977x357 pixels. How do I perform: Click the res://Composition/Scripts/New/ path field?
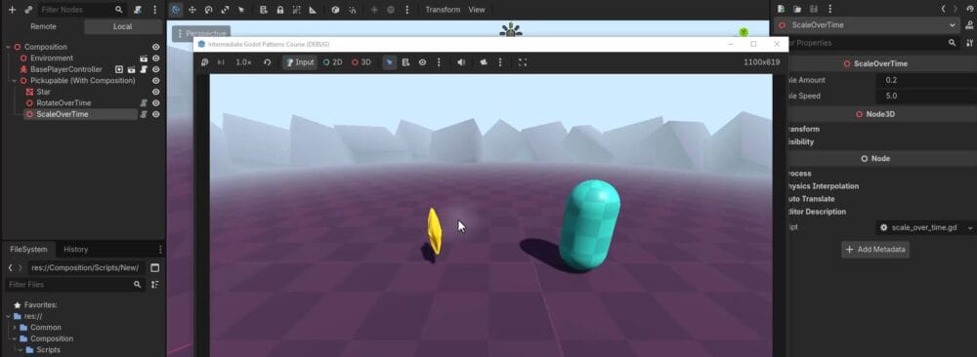(87, 268)
